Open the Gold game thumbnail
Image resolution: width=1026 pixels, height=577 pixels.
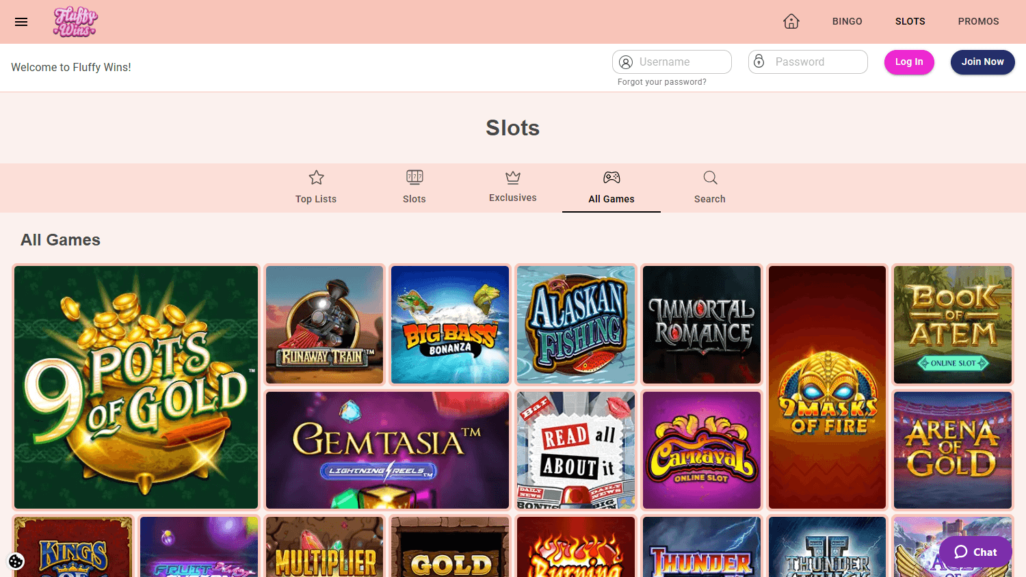coord(450,547)
